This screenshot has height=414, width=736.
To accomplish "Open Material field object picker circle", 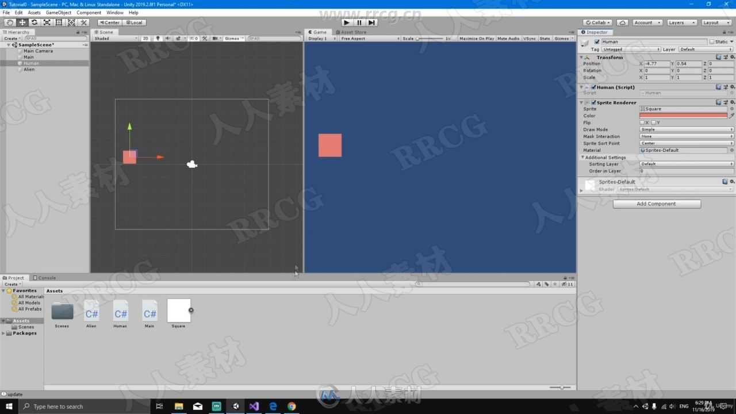I will pos(732,150).
